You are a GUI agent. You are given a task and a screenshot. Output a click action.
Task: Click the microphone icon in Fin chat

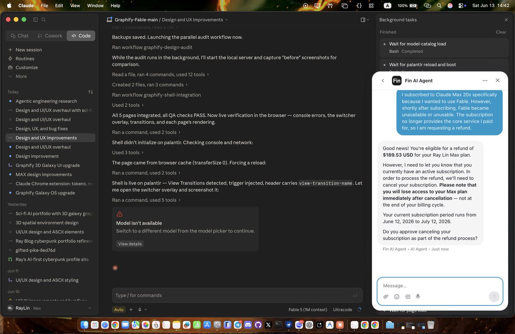pos(418,296)
